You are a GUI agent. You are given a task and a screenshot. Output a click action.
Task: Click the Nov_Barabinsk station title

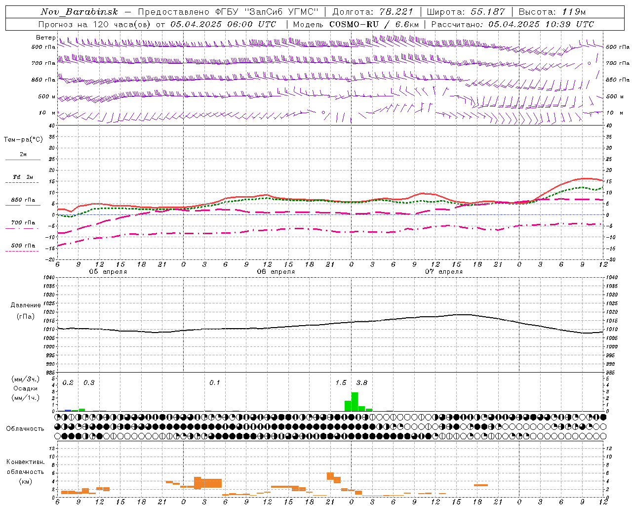79,12
